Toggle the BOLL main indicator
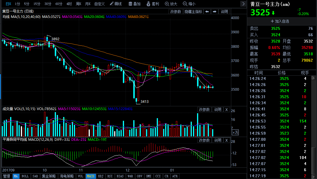Viewport: 317px width, 179px height. (25, 176)
